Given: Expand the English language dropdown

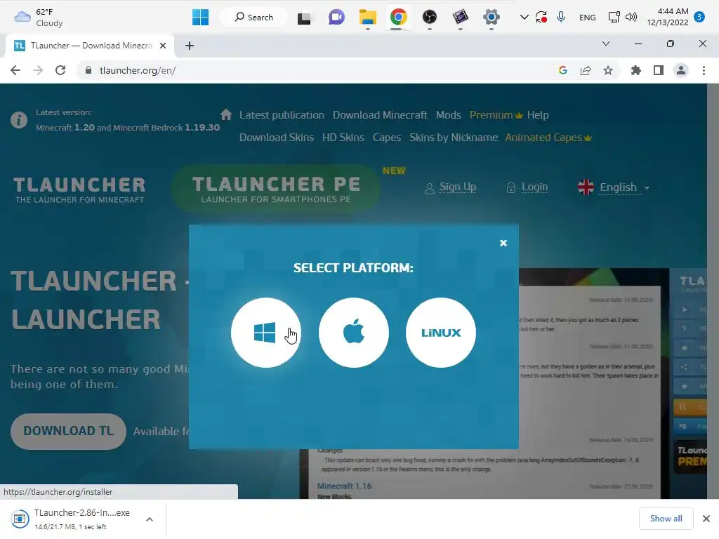Looking at the screenshot, I should 614,187.
